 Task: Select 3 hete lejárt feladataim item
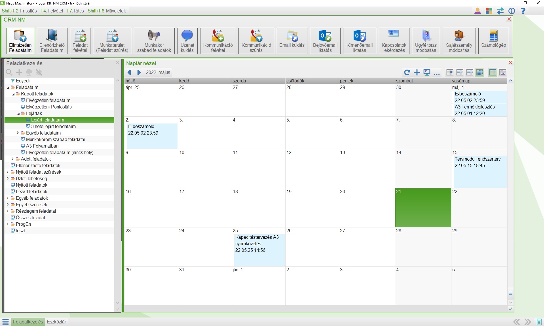[x=53, y=127]
